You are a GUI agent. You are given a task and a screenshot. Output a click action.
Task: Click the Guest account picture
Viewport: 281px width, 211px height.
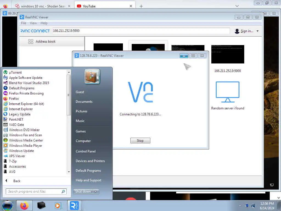point(92,77)
